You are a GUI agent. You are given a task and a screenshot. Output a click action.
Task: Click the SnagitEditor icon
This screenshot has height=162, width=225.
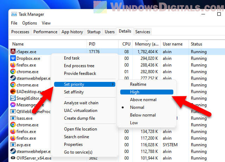pos(13,98)
